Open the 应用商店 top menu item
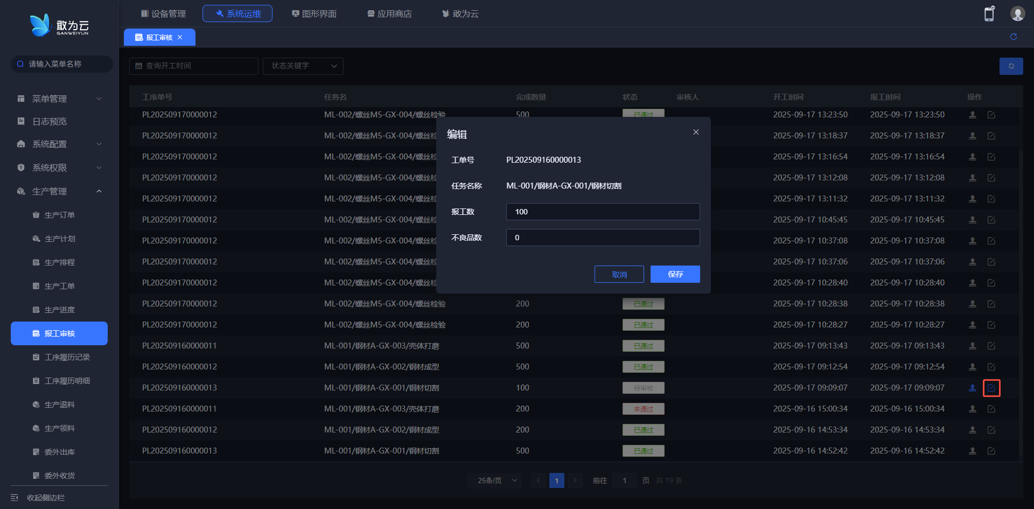Screen dimensions: 1034x509 pos(389,13)
